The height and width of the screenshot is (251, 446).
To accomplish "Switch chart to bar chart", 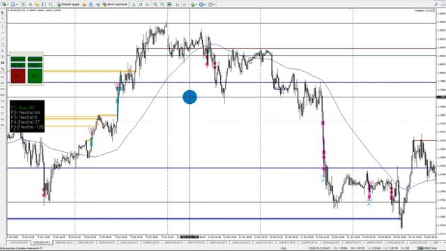I will pyautogui.click(x=134, y=5).
